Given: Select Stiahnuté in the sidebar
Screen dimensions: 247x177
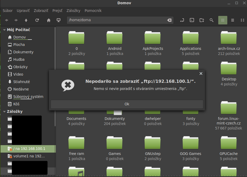Looking at the screenshot, I should click(x=22, y=82).
